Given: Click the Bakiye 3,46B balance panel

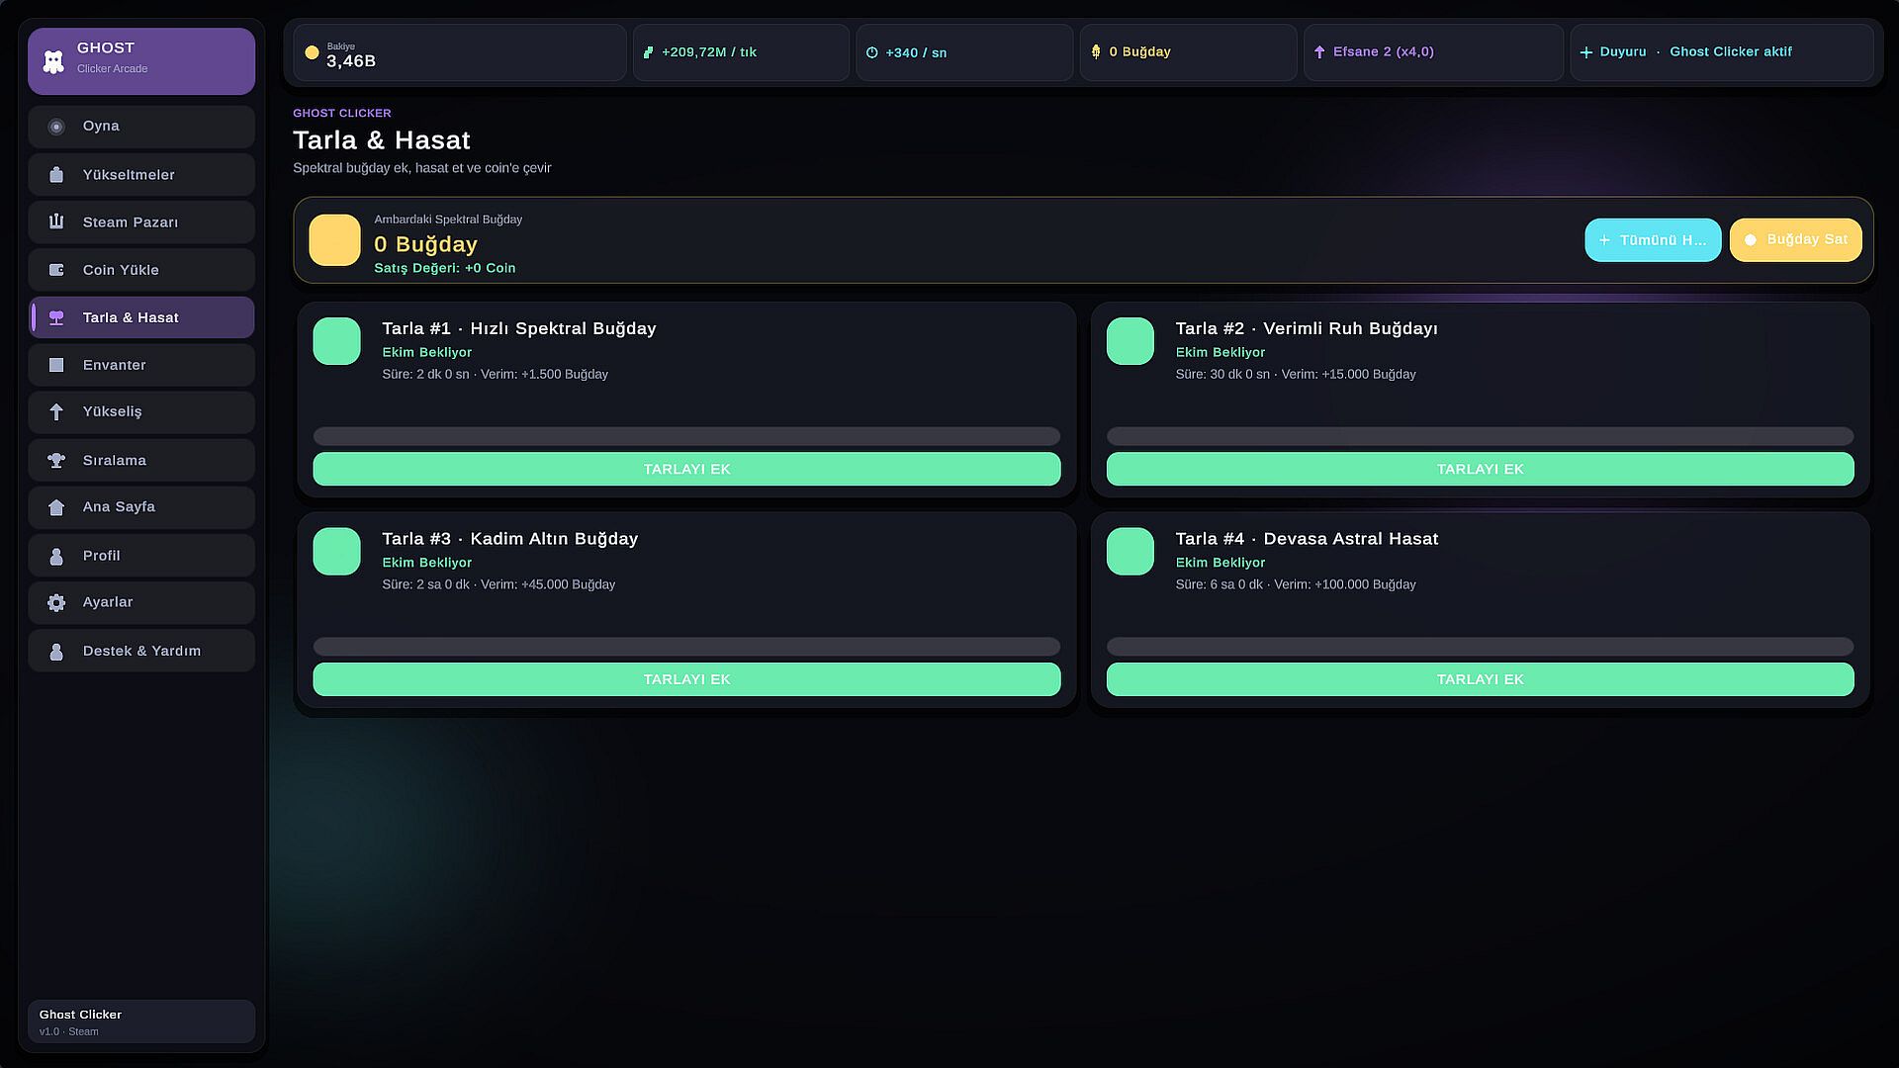Looking at the screenshot, I should point(460,52).
